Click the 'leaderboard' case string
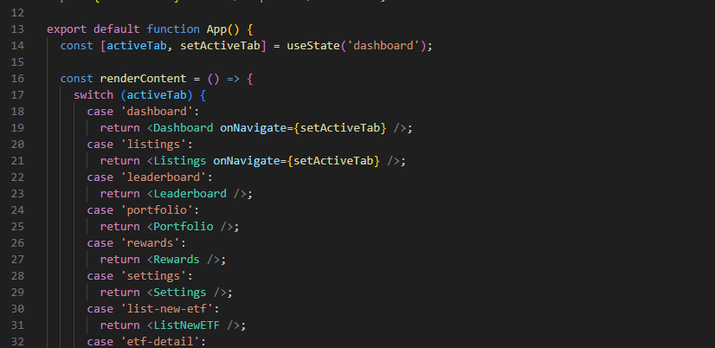The image size is (715, 348). point(164,177)
